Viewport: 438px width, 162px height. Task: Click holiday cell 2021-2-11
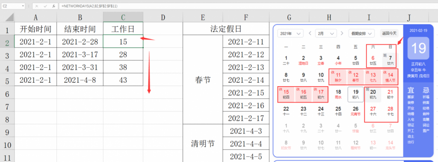(246, 42)
